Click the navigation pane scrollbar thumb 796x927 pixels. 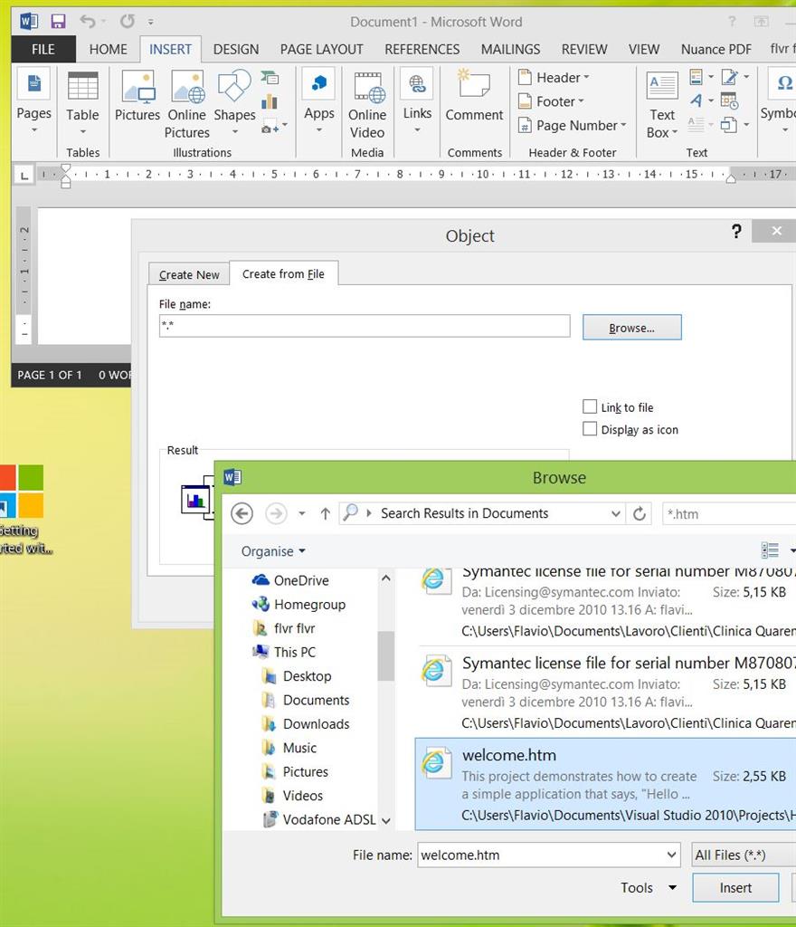tap(385, 655)
